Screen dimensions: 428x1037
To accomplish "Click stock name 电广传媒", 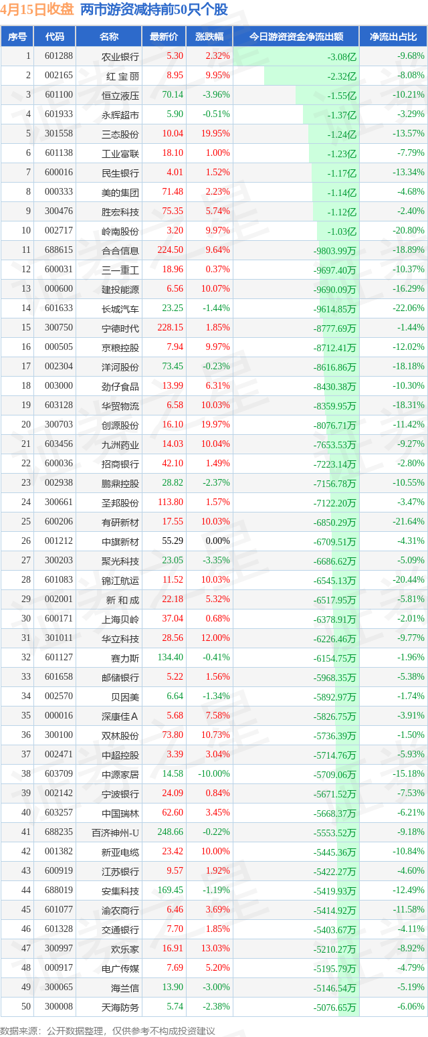I will tap(120, 968).
